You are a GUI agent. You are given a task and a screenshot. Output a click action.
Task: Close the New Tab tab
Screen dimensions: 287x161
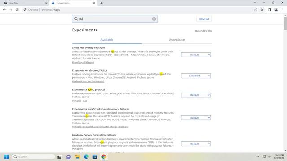tap(46, 3)
